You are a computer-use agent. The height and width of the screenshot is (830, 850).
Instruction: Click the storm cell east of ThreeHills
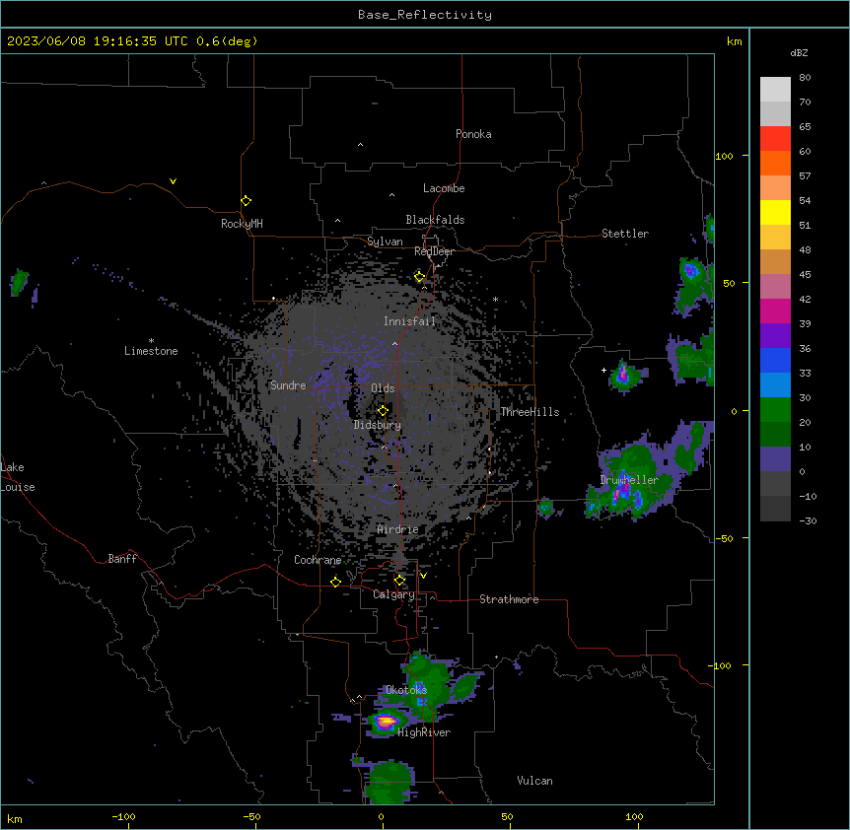(624, 375)
